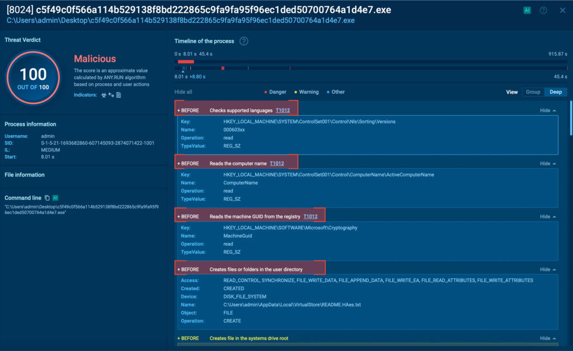Switch to Group view
This screenshot has width=573, height=351.
click(x=533, y=92)
